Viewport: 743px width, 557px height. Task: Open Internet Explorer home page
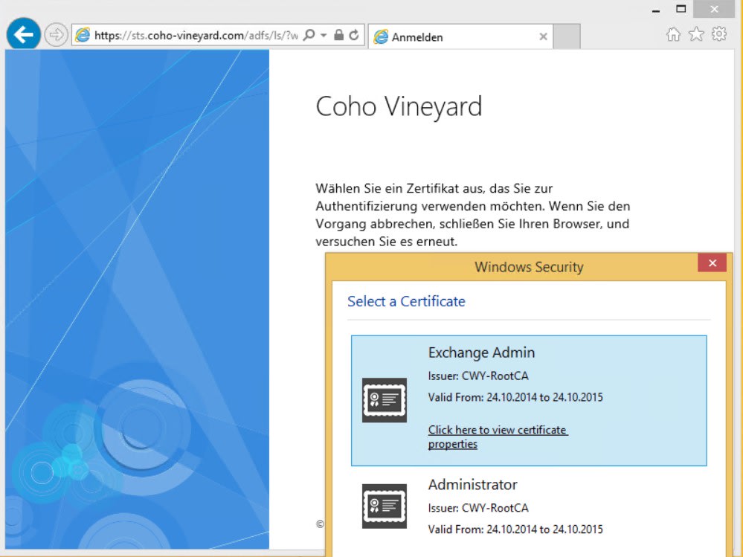pyautogui.click(x=673, y=34)
